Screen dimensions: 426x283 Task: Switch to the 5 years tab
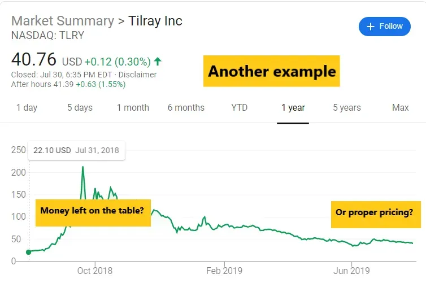[x=347, y=107]
